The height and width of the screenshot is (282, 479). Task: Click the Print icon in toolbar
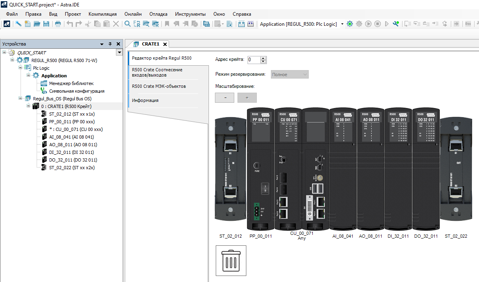click(58, 24)
